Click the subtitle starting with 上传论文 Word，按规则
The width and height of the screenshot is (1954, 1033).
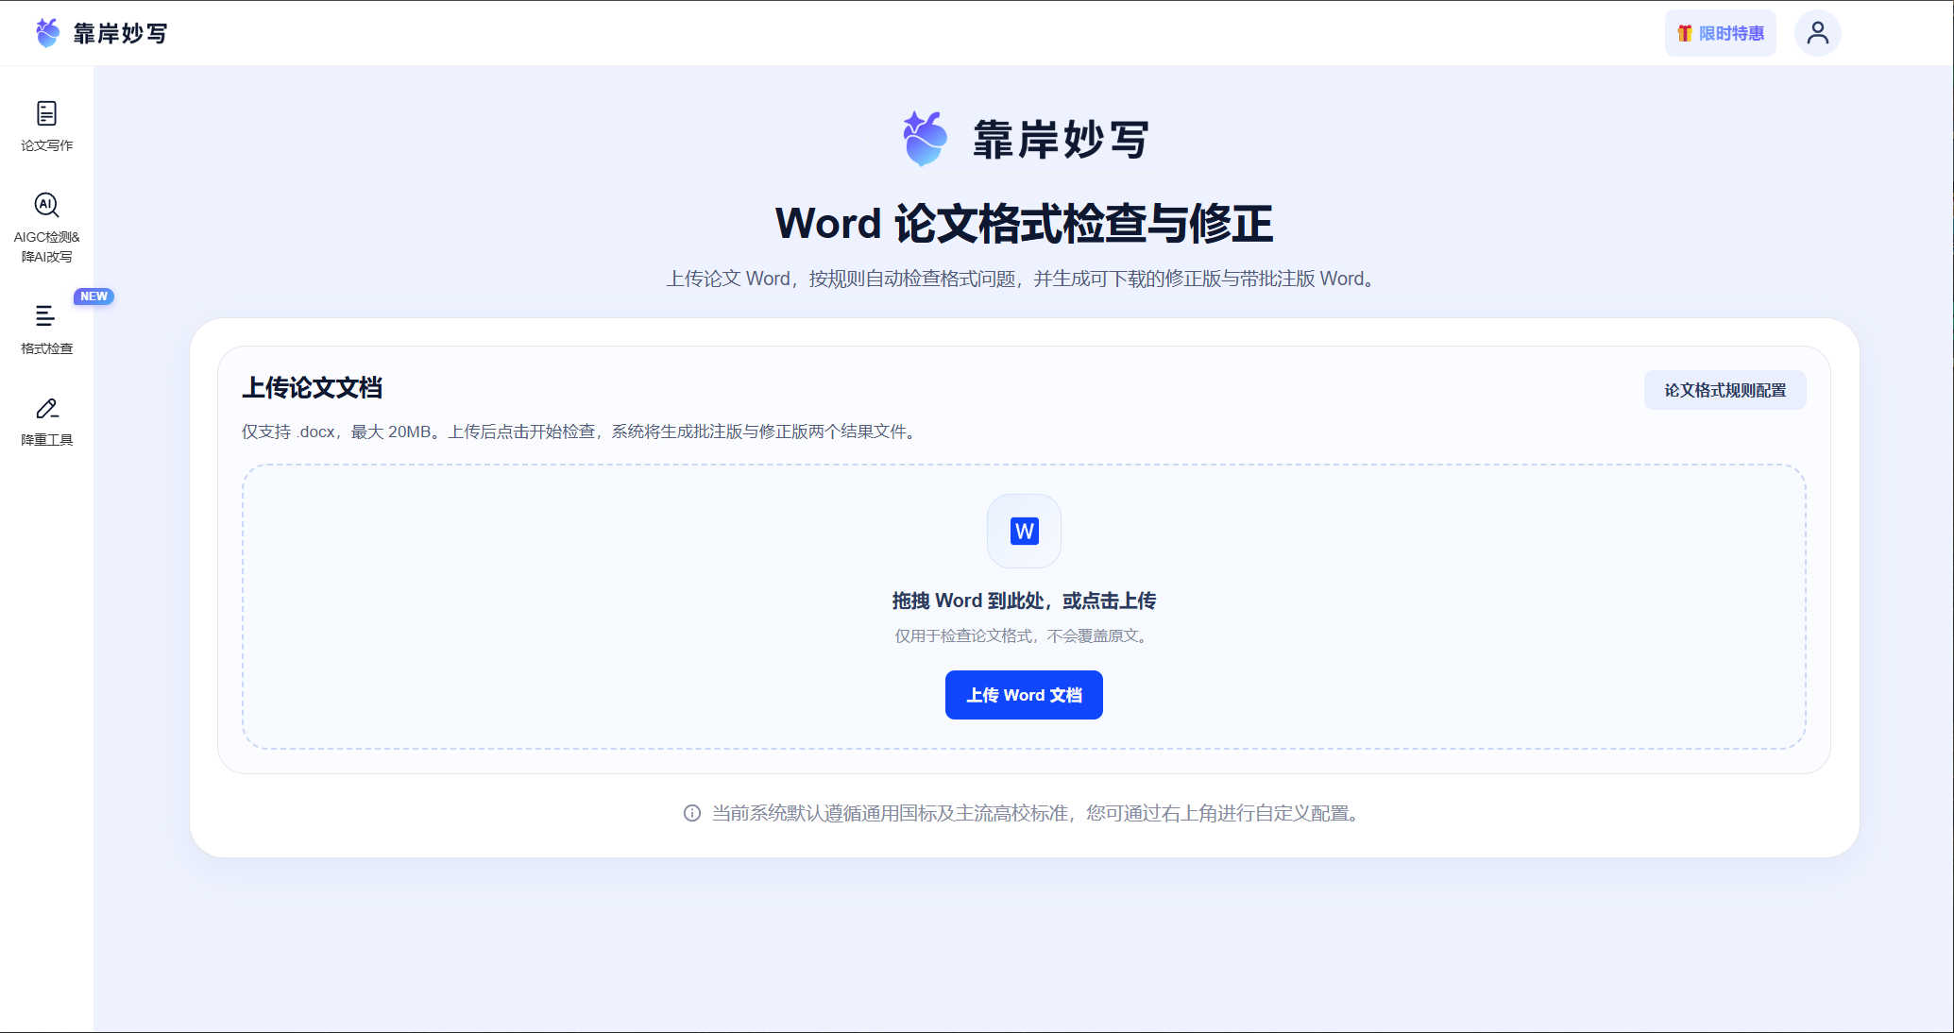tap(1023, 279)
